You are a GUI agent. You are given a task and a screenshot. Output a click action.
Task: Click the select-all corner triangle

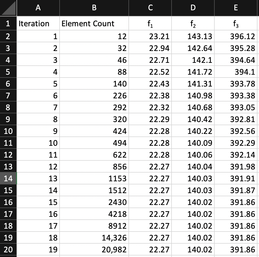click(8, 8)
